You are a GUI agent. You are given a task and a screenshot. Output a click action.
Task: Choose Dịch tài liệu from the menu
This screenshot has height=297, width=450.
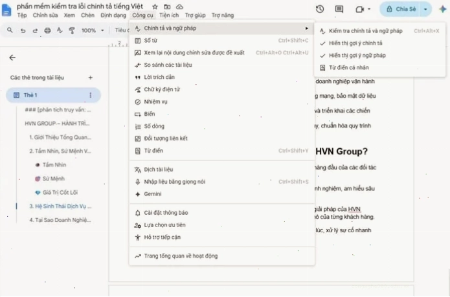tap(222, 170)
